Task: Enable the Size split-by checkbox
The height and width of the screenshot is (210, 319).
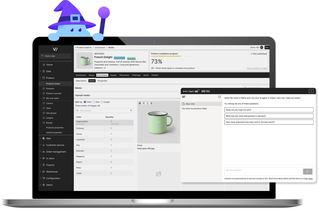Action: [94, 102]
